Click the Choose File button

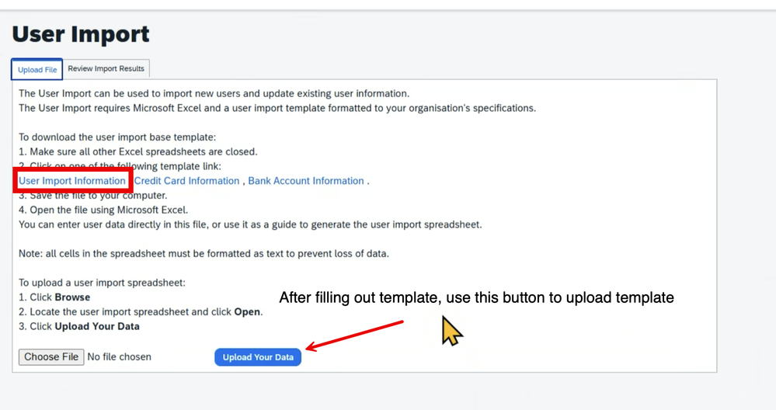point(51,357)
